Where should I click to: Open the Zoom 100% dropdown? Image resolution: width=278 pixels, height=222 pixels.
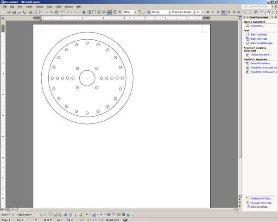coord(135,12)
